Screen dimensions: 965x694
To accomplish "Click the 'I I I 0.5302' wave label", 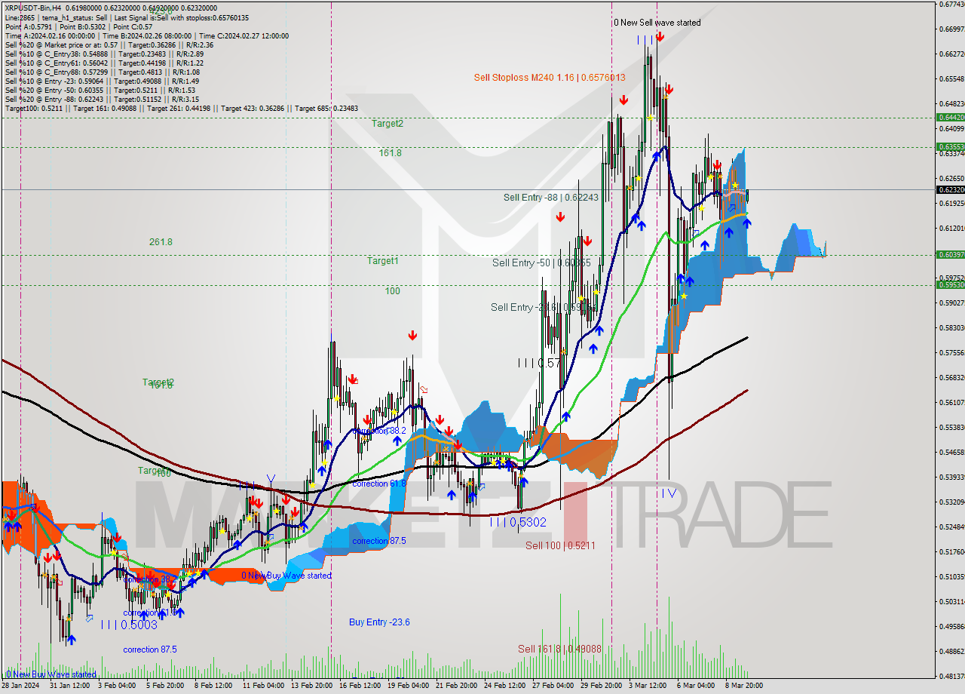I will pyautogui.click(x=518, y=521).
